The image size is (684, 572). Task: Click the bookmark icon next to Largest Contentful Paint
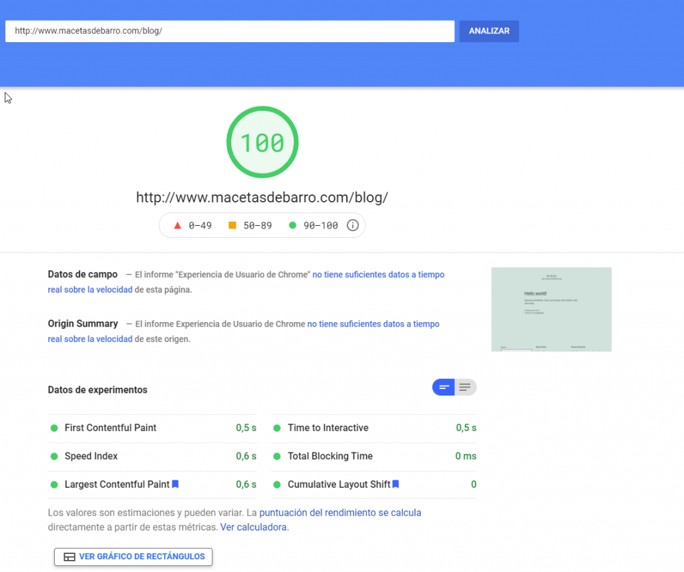coord(176,484)
